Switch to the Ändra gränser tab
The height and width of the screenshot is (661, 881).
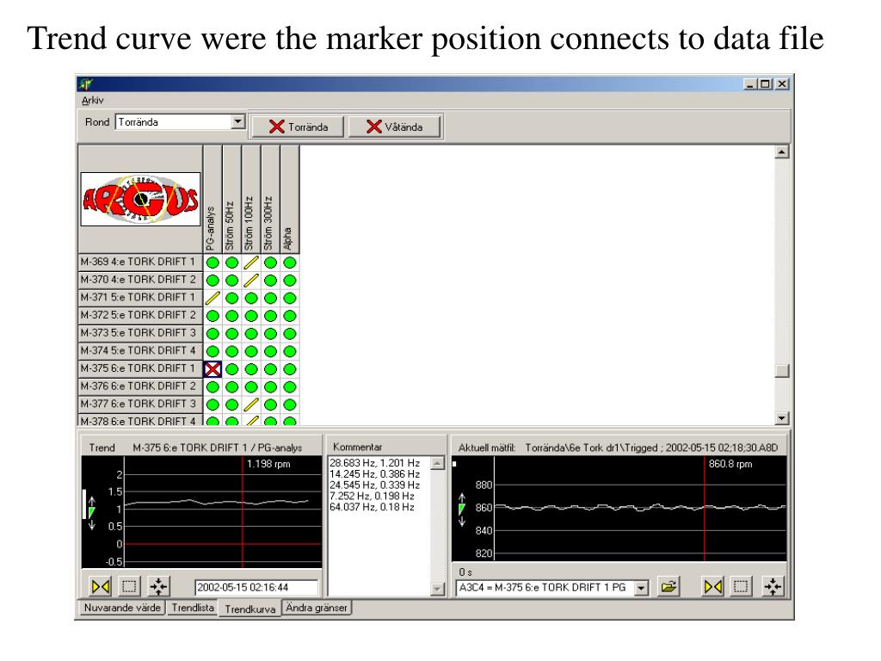point(317,608)
